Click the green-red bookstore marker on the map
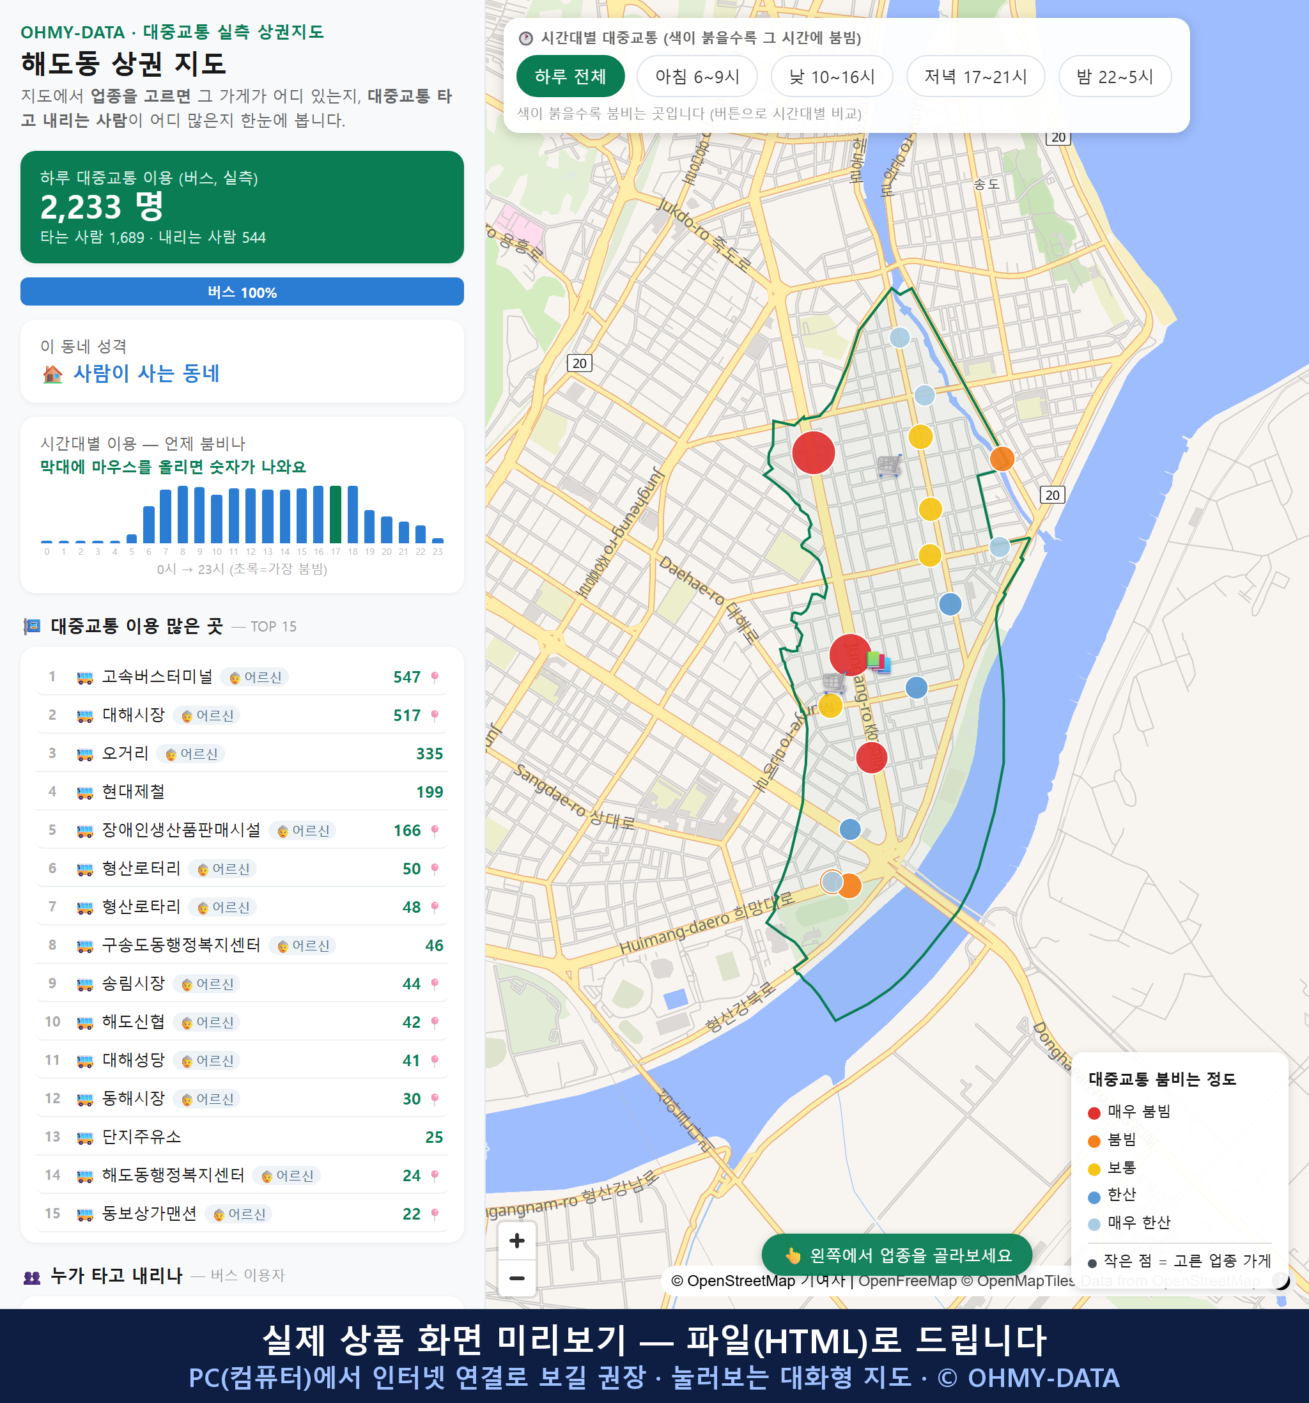 pos(878,662)
